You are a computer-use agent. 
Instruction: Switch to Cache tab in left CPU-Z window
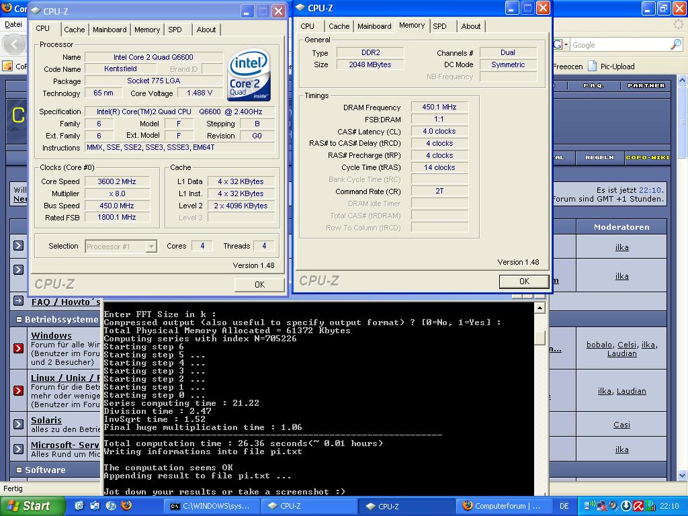coord(74,30)
